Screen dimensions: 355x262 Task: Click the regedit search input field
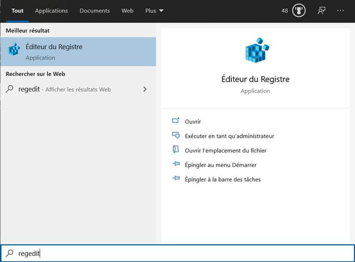(x=177, y=253)
